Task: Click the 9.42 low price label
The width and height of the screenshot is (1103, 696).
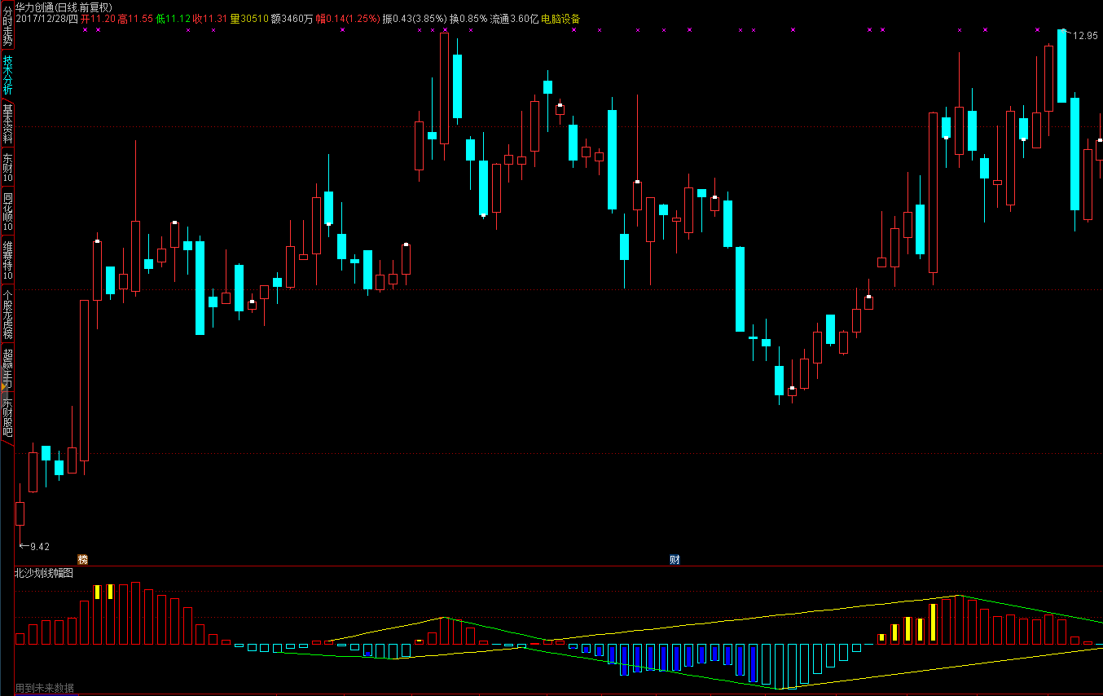Action: (x=40, y=546)
